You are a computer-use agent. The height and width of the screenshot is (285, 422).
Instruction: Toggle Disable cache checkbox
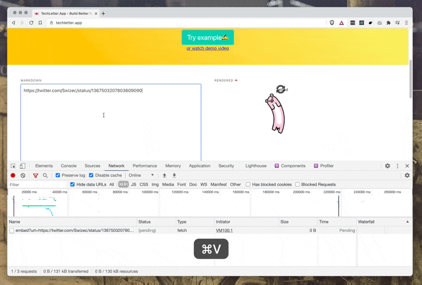tap(91, 175)
